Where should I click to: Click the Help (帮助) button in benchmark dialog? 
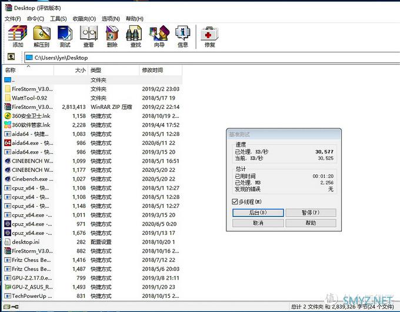[311, 223]
